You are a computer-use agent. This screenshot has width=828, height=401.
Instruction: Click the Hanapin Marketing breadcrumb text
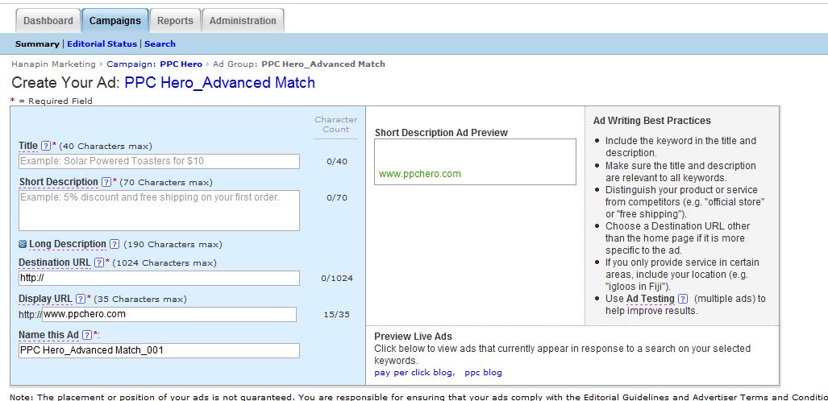click(x=53, y=64)
